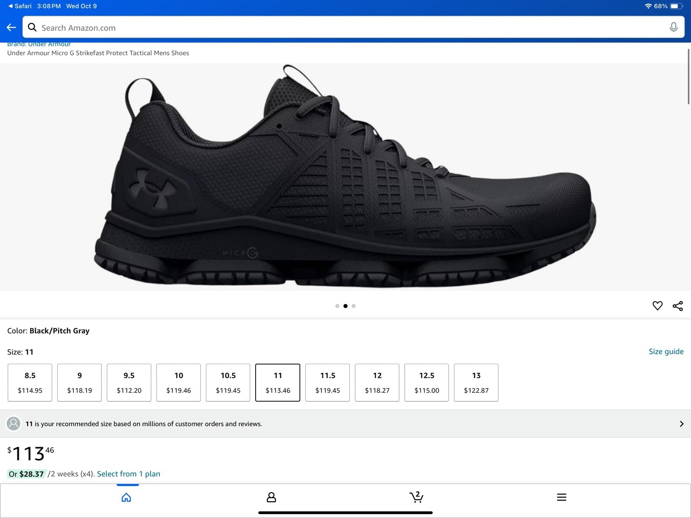
Task: Tap Color: Black/Pitch Gray label
Action: click(x=48, y=331)
